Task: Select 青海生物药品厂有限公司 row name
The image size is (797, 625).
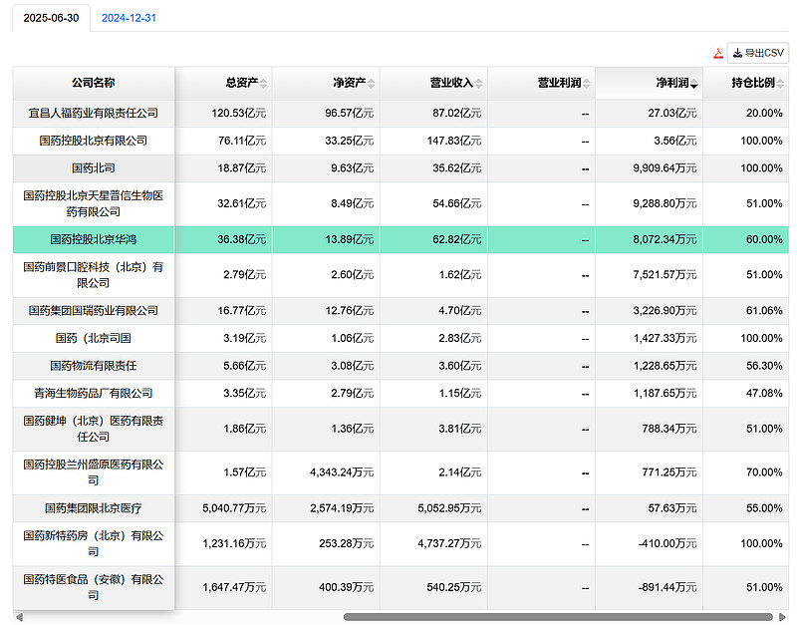Action: click(94, 393)
